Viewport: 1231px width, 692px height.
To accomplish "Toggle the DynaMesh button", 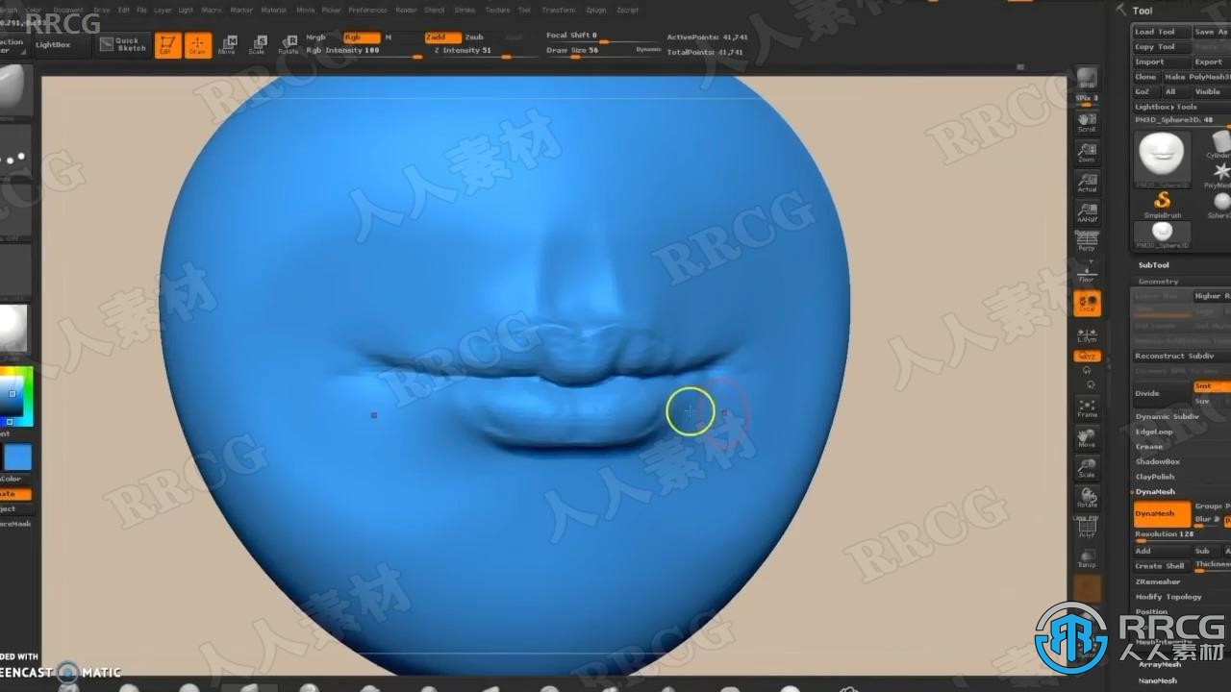I will (1162, 514).
